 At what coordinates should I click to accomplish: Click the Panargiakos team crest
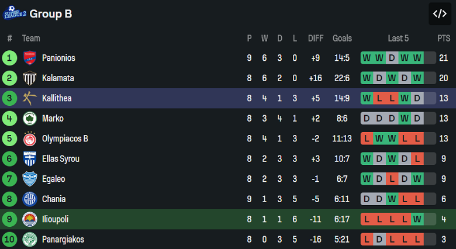30,240
